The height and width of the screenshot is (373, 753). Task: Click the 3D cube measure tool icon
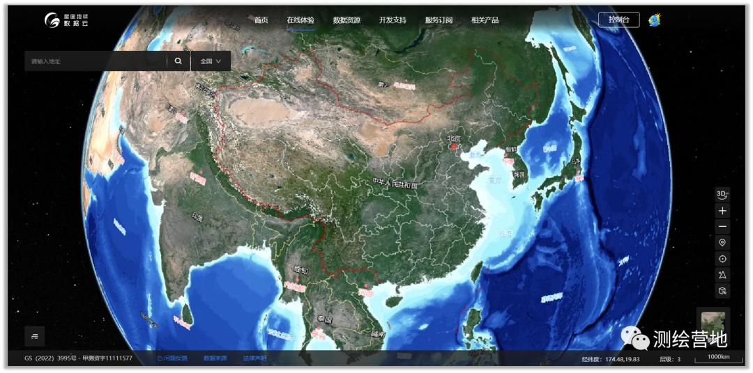(722, 291)
